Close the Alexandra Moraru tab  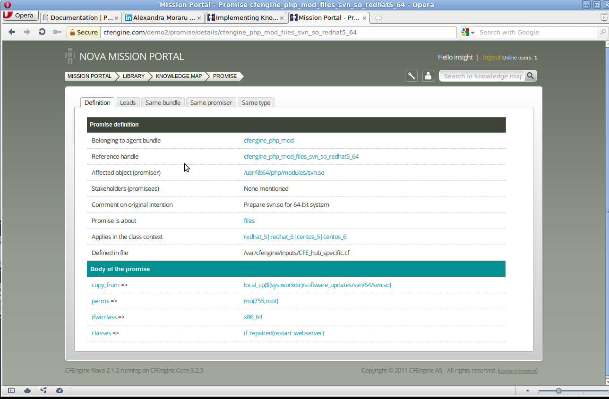pos(199,18)
